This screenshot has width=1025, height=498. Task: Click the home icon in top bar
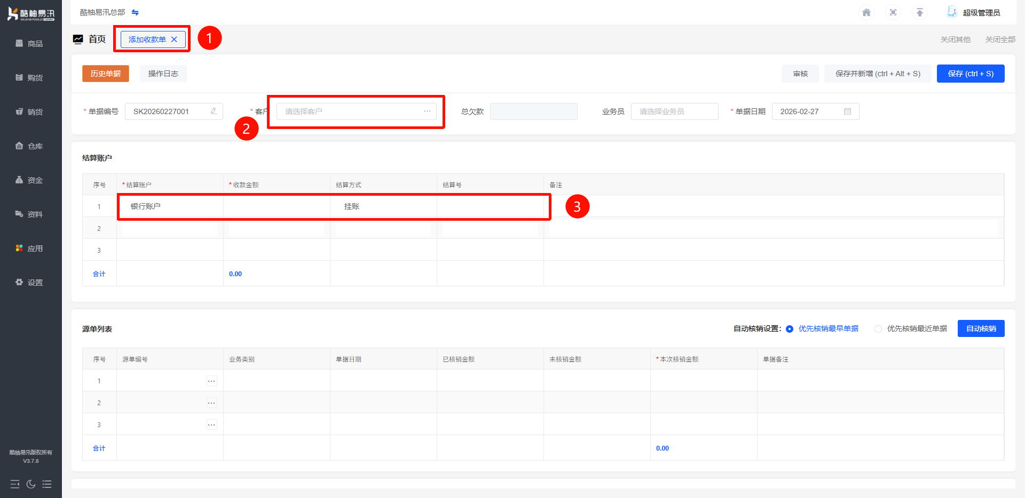click(x=866, y=12)
